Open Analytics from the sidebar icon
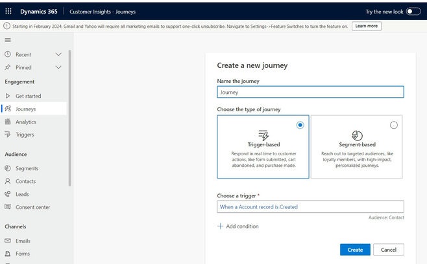The width and height of the screenshot is (427, 264). coord(8,122)
